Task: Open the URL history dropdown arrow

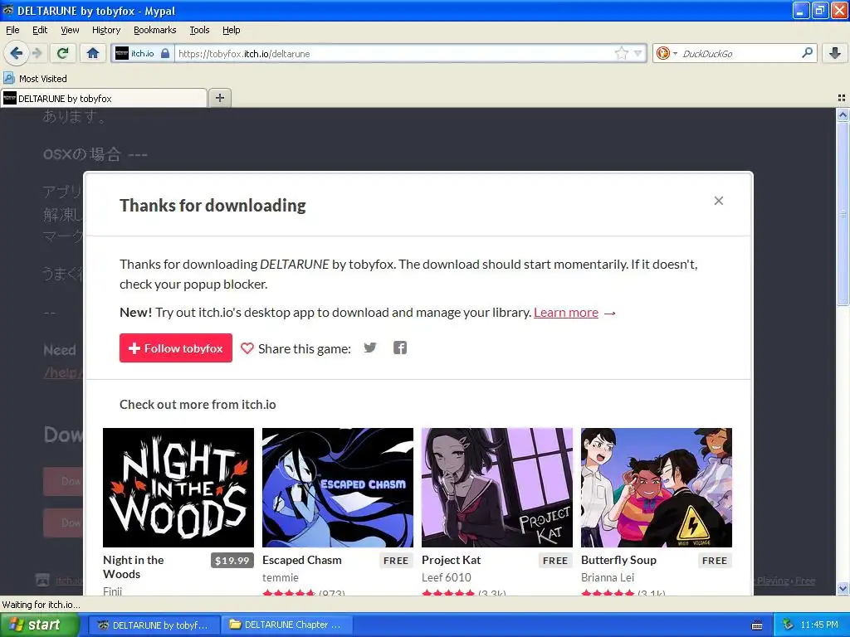Action: click(638, 53)
